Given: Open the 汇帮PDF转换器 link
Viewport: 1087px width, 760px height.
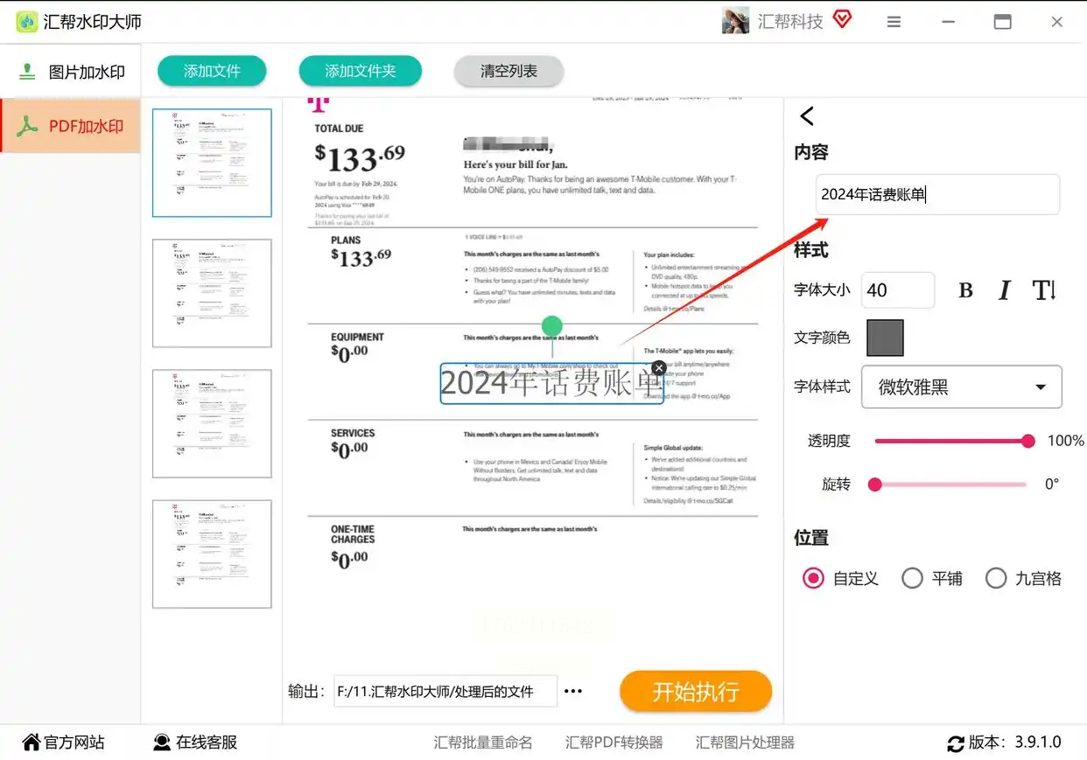Looking at the screenshot, I should (614, 743).
